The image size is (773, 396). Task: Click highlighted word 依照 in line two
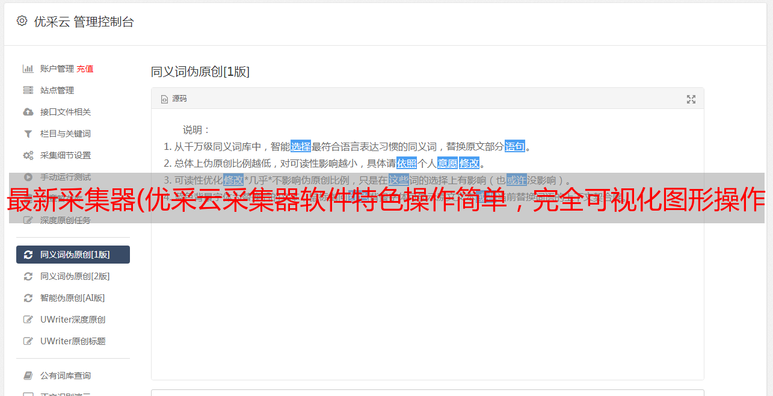click(407, 163)
